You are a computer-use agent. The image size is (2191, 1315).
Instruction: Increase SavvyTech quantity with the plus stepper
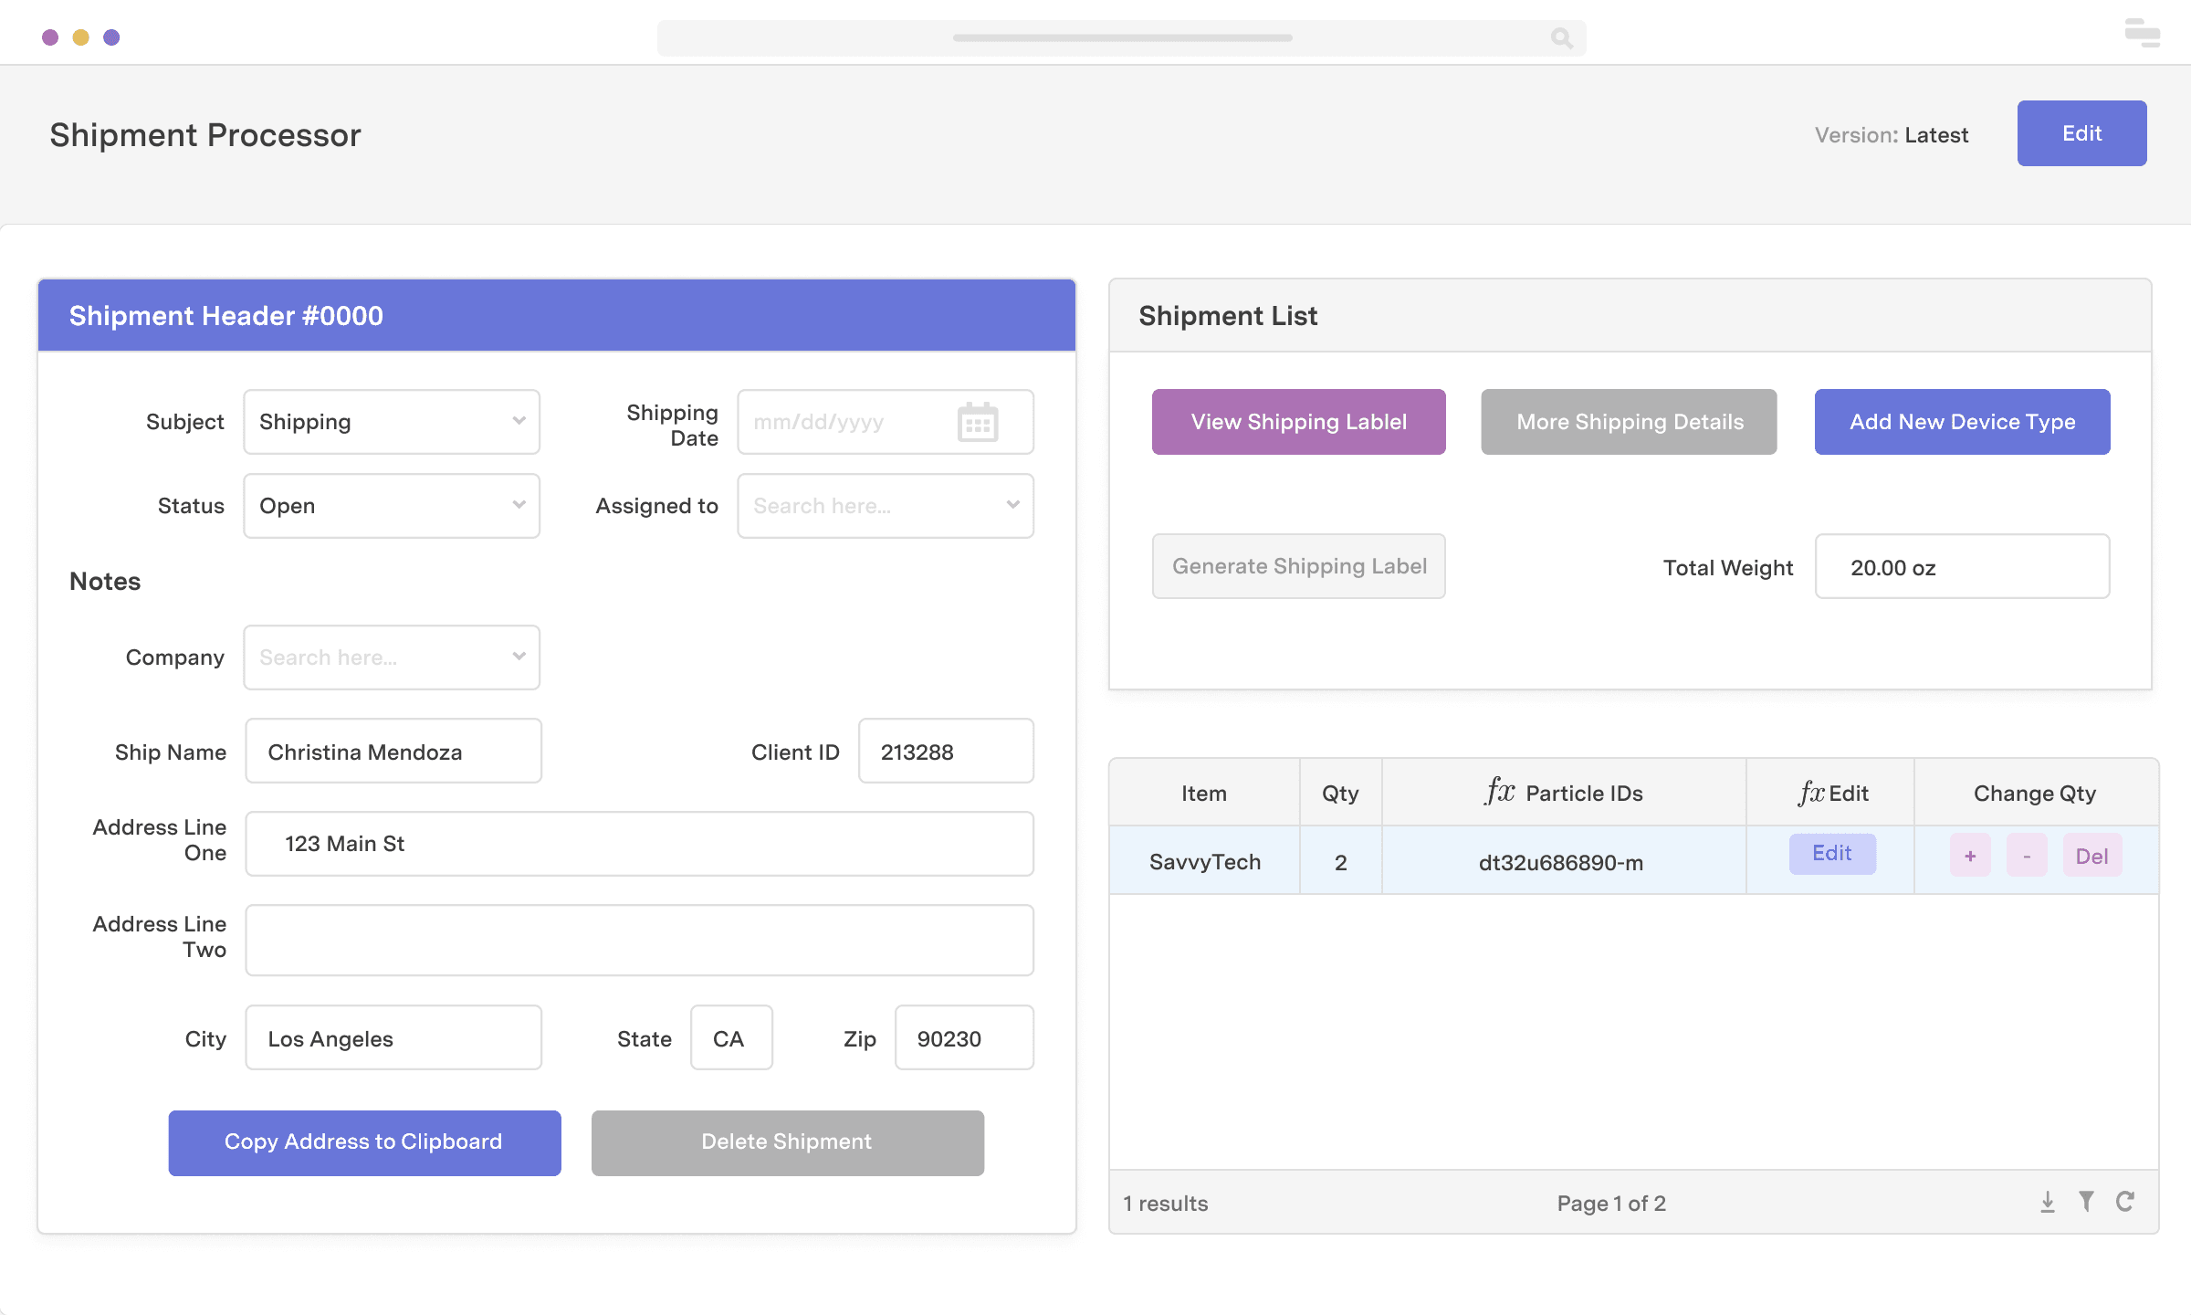pyautogui.click(x=1970, y=856)
